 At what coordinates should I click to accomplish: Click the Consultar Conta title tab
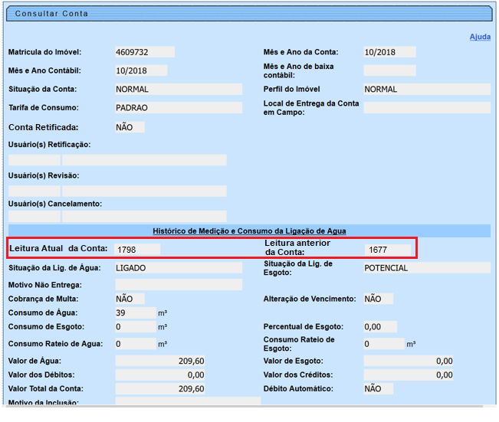[x=52, y=14]
